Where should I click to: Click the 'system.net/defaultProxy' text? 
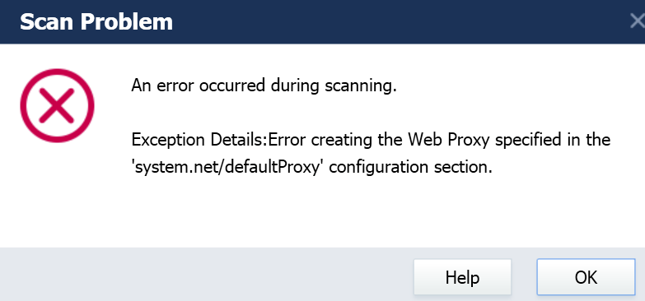pos(228,167)
